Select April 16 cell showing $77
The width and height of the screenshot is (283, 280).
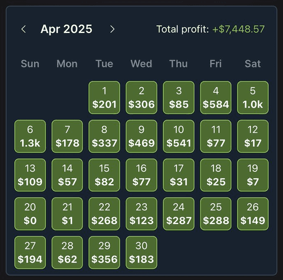pyautogui.click(x=141, y=175)
